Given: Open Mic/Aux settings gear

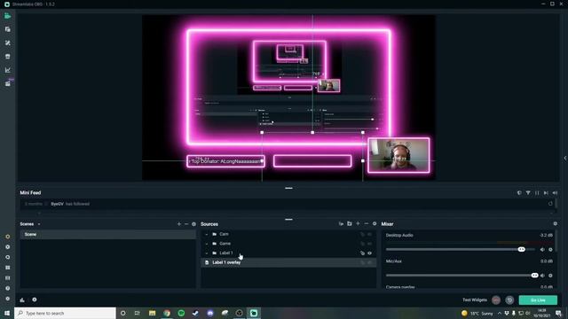Looking at the screenshot, I should [x=550, y=276].
